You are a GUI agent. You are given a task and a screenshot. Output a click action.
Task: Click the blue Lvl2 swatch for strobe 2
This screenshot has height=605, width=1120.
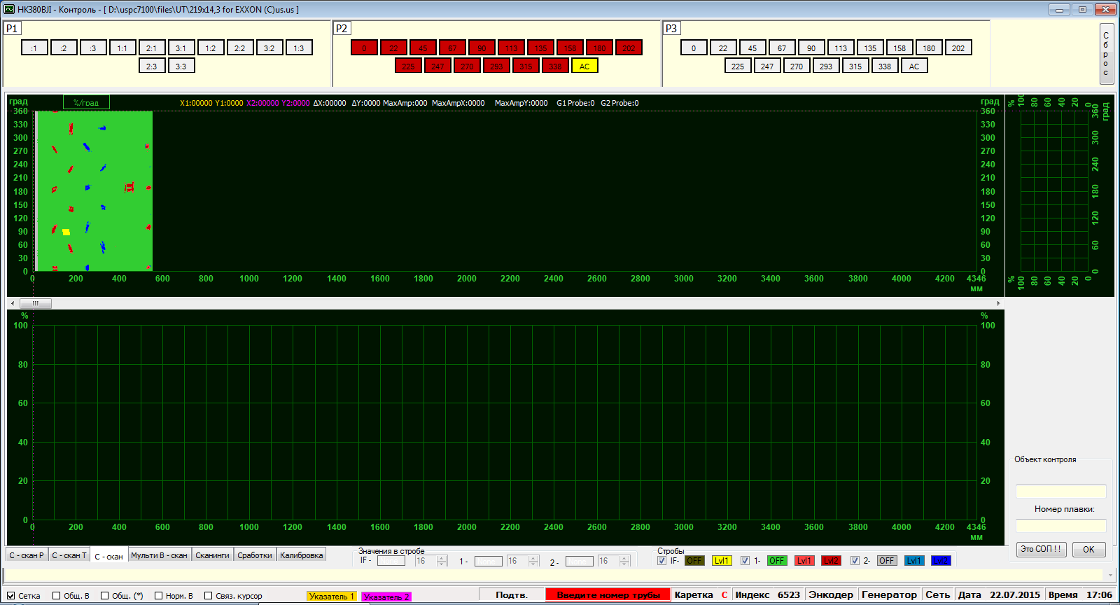pos(941,561)
